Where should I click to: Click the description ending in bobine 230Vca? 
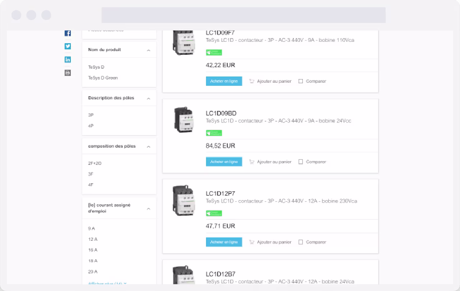(x=281, y=201)
